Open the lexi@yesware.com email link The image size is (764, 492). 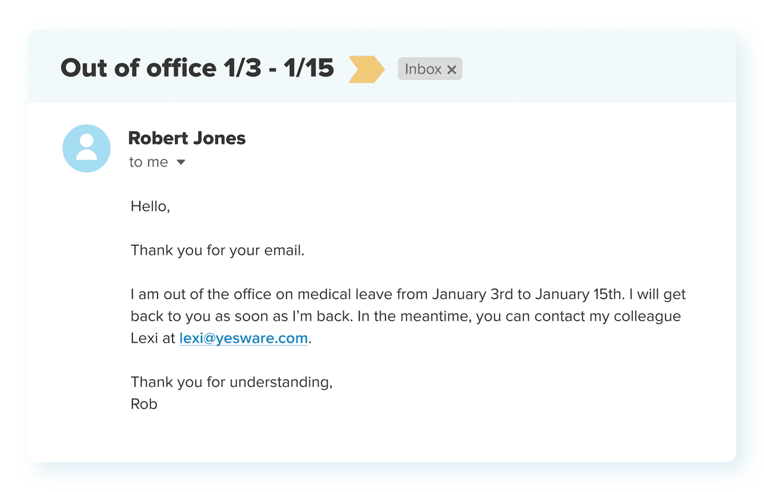pos(244,338)
